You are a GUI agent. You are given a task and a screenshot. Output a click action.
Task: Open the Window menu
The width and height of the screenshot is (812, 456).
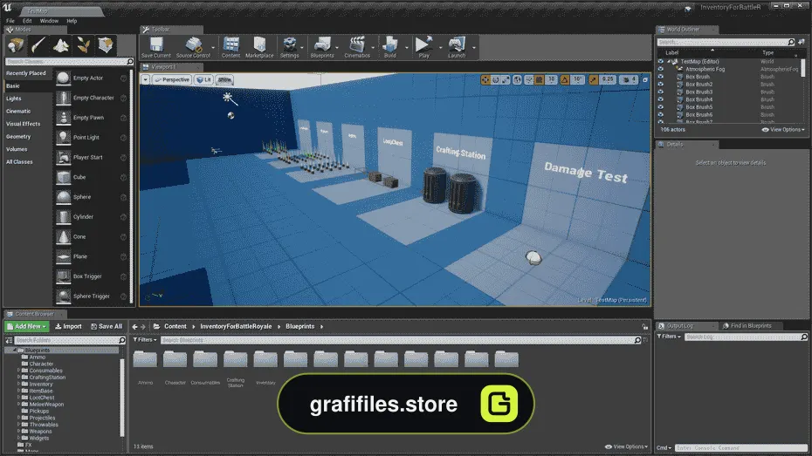49,21
